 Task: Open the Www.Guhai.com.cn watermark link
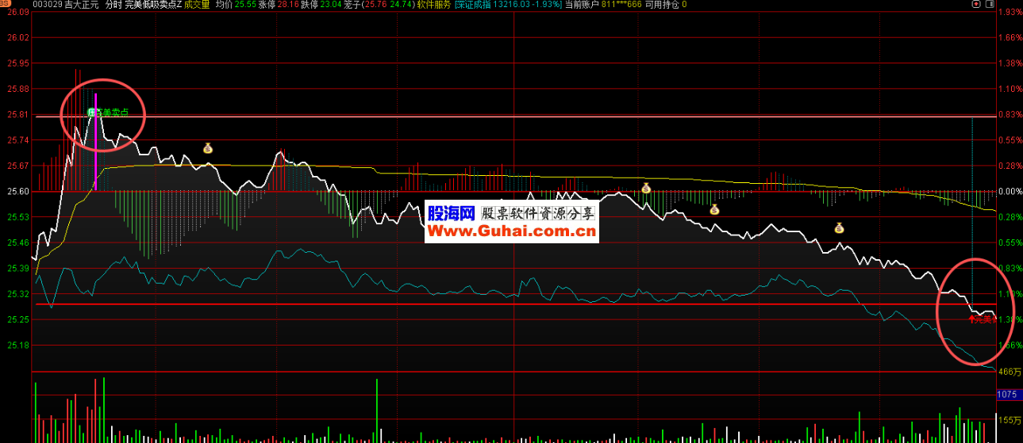511,231
